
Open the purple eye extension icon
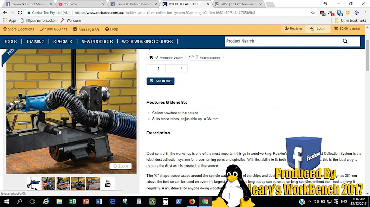click(356, 13)
